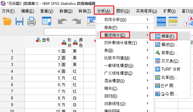Expand 描述统计(E) submenu
Image resolution: width=193 pixels, height=112 pixels.
pyautogui.click(x=125, y=35)
